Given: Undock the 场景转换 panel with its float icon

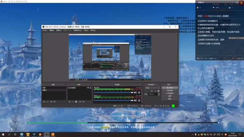Looking at the screenshot, I should 159,85.
